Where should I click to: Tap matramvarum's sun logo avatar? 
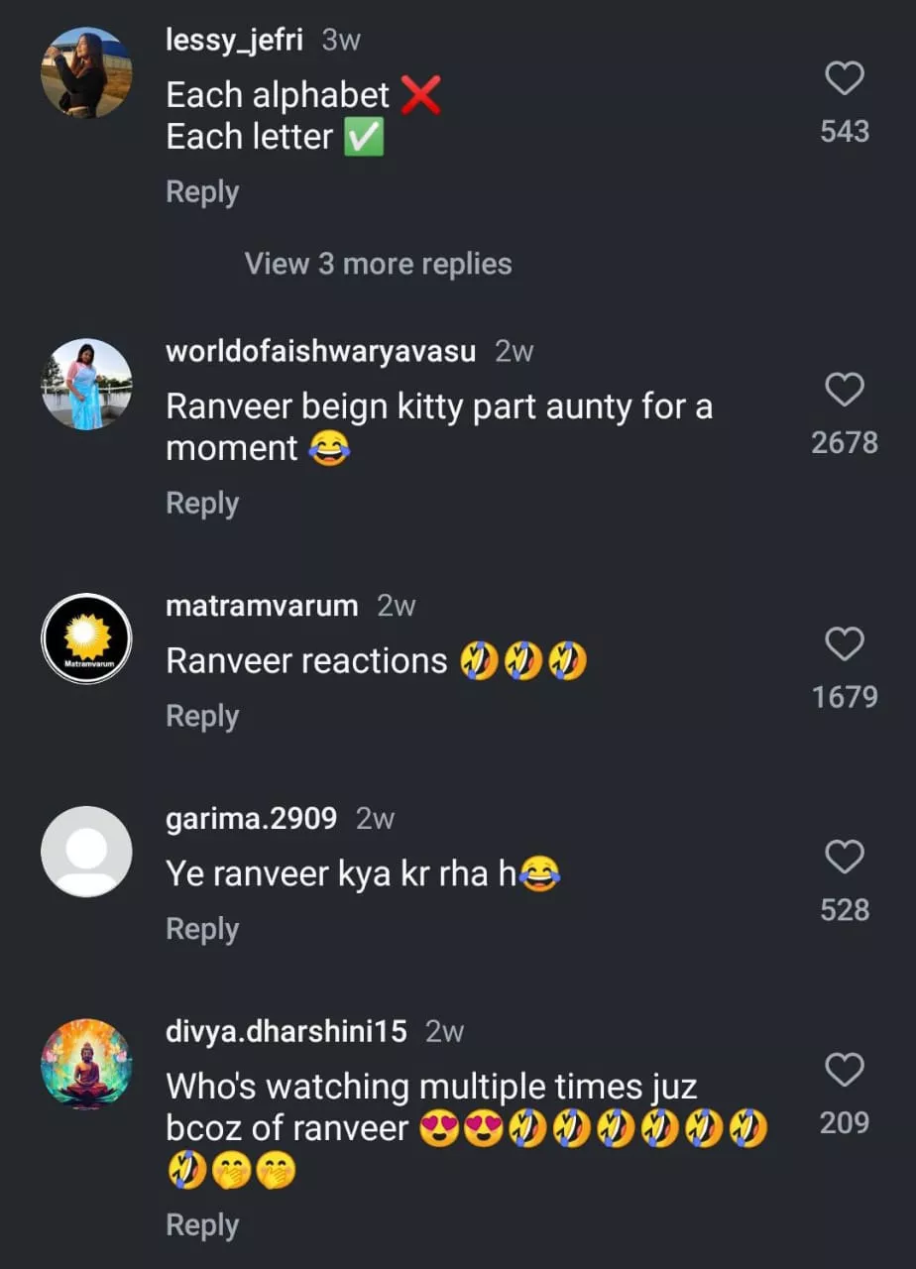pyautogui.click(x=86, y=638)
